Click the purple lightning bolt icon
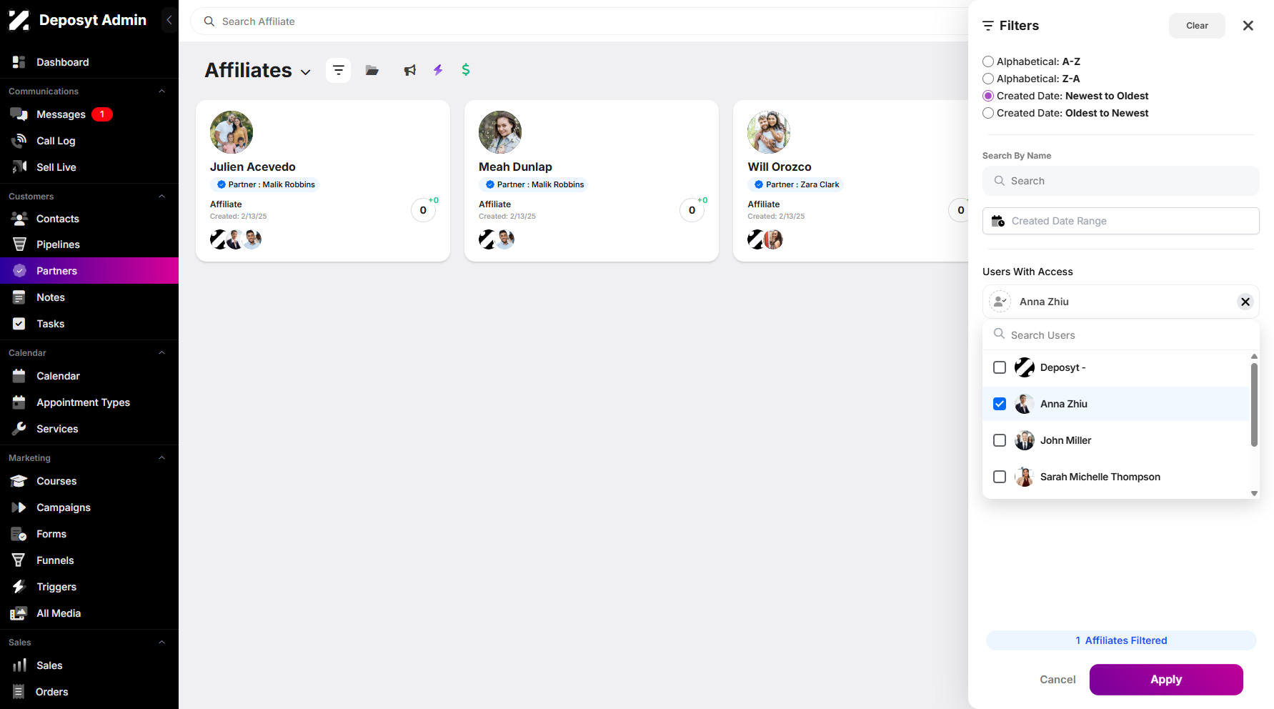This screenshot has width=1274, height=709. tap(438, 70)
